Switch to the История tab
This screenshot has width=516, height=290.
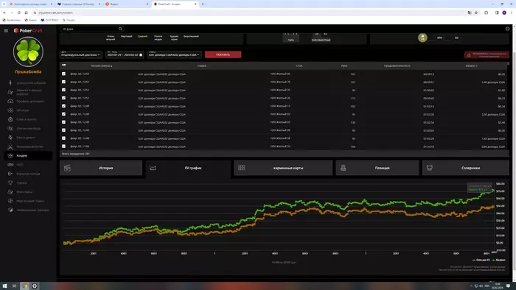pyautogui.click(x=101, y=168)
